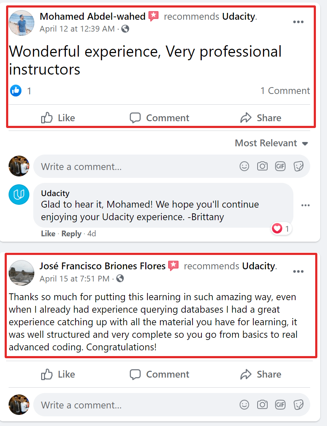Click sticker icon in first comment box

point(298,166)
